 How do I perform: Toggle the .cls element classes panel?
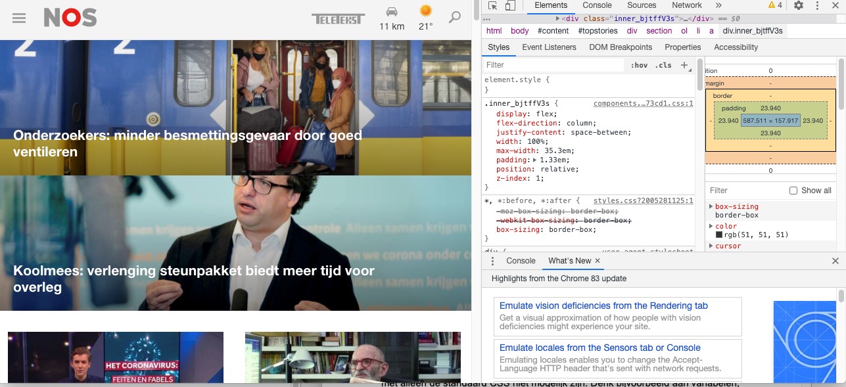(x=663, y=65)
